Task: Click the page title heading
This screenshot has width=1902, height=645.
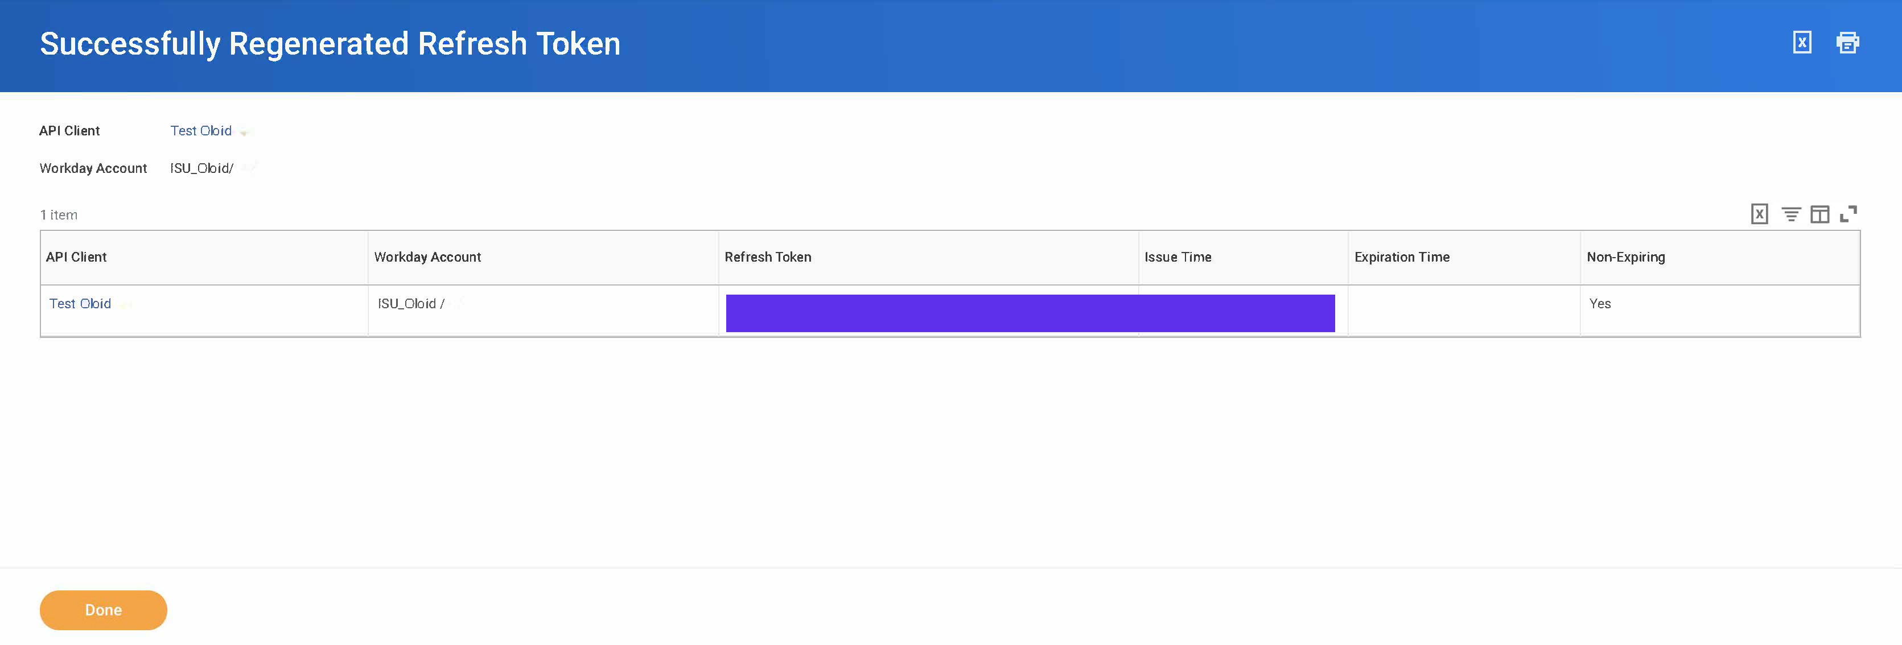Action: coord(330,44)
